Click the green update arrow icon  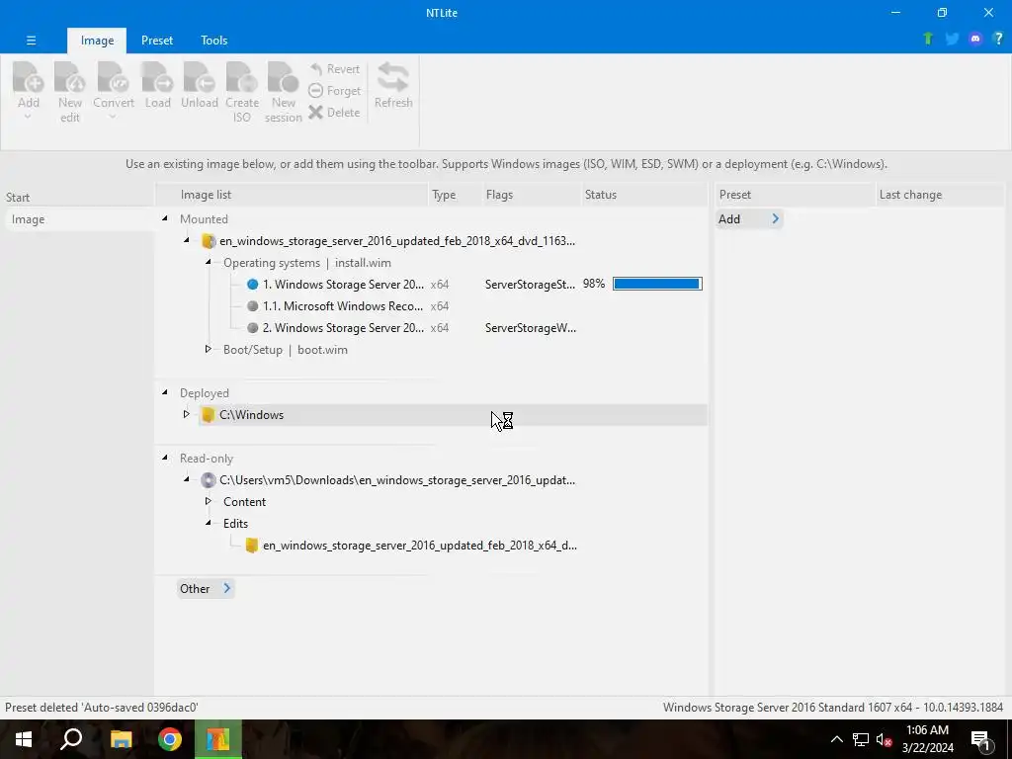point(928,39)
